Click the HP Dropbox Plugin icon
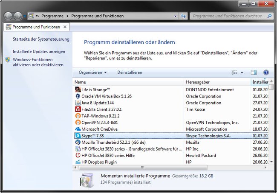Image resolution: width=277 pixels, height=193 pixels. (78, 162)
